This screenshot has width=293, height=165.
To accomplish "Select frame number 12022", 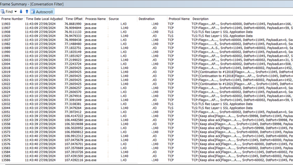I will [6, 84].
